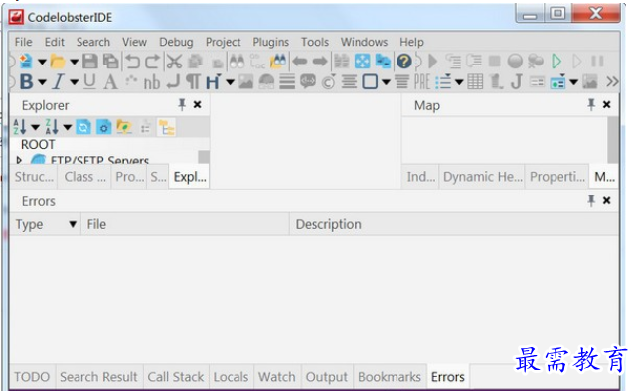This screenshot has height=391, width=636.
Task: Click the blue Form elements icon
Action: [x=557, y=82]
